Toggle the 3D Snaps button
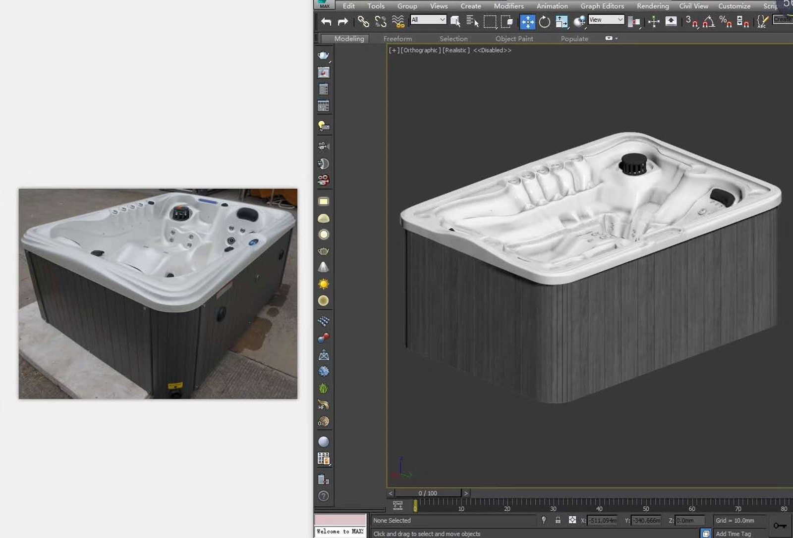The width and height of the screenshot is (793, 538). coord(691,22)
